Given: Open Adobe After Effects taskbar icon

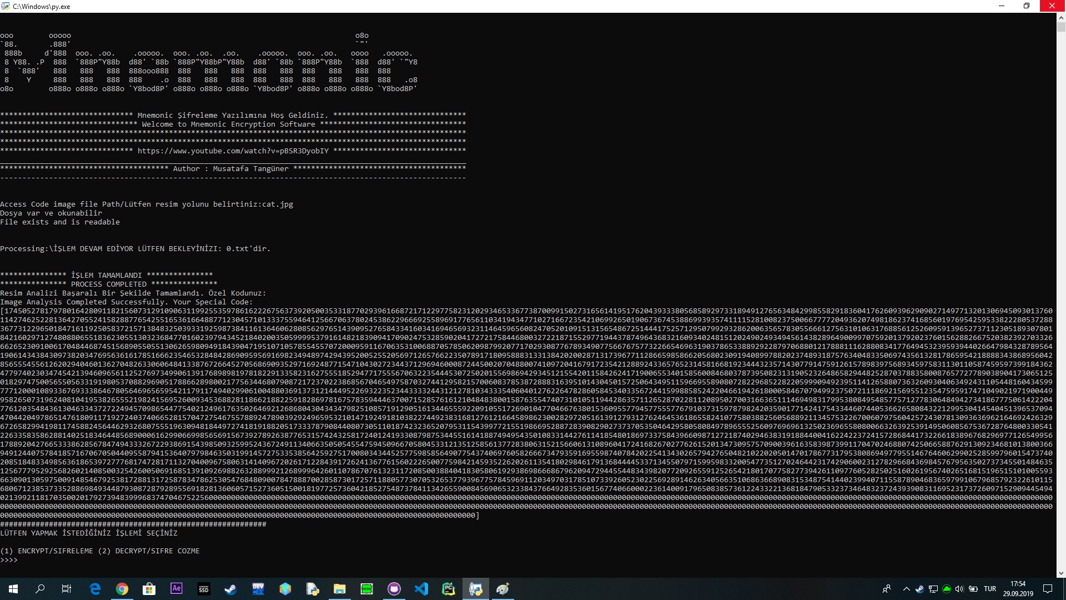Looking at the screenshot, I should 177,589.
